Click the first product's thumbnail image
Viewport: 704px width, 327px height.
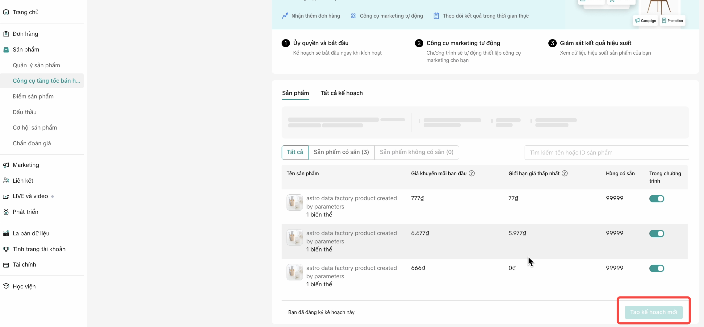pos(295,202)
